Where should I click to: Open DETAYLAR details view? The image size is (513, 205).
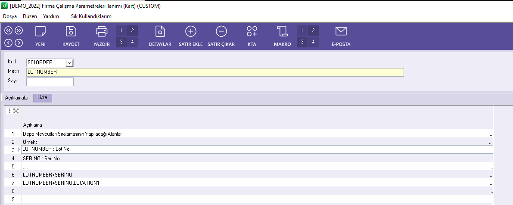160,32
